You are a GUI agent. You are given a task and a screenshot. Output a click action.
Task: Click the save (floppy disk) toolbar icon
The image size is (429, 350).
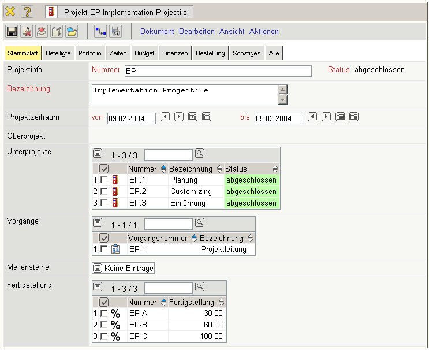pyautogui.click(x=12, y=32)
